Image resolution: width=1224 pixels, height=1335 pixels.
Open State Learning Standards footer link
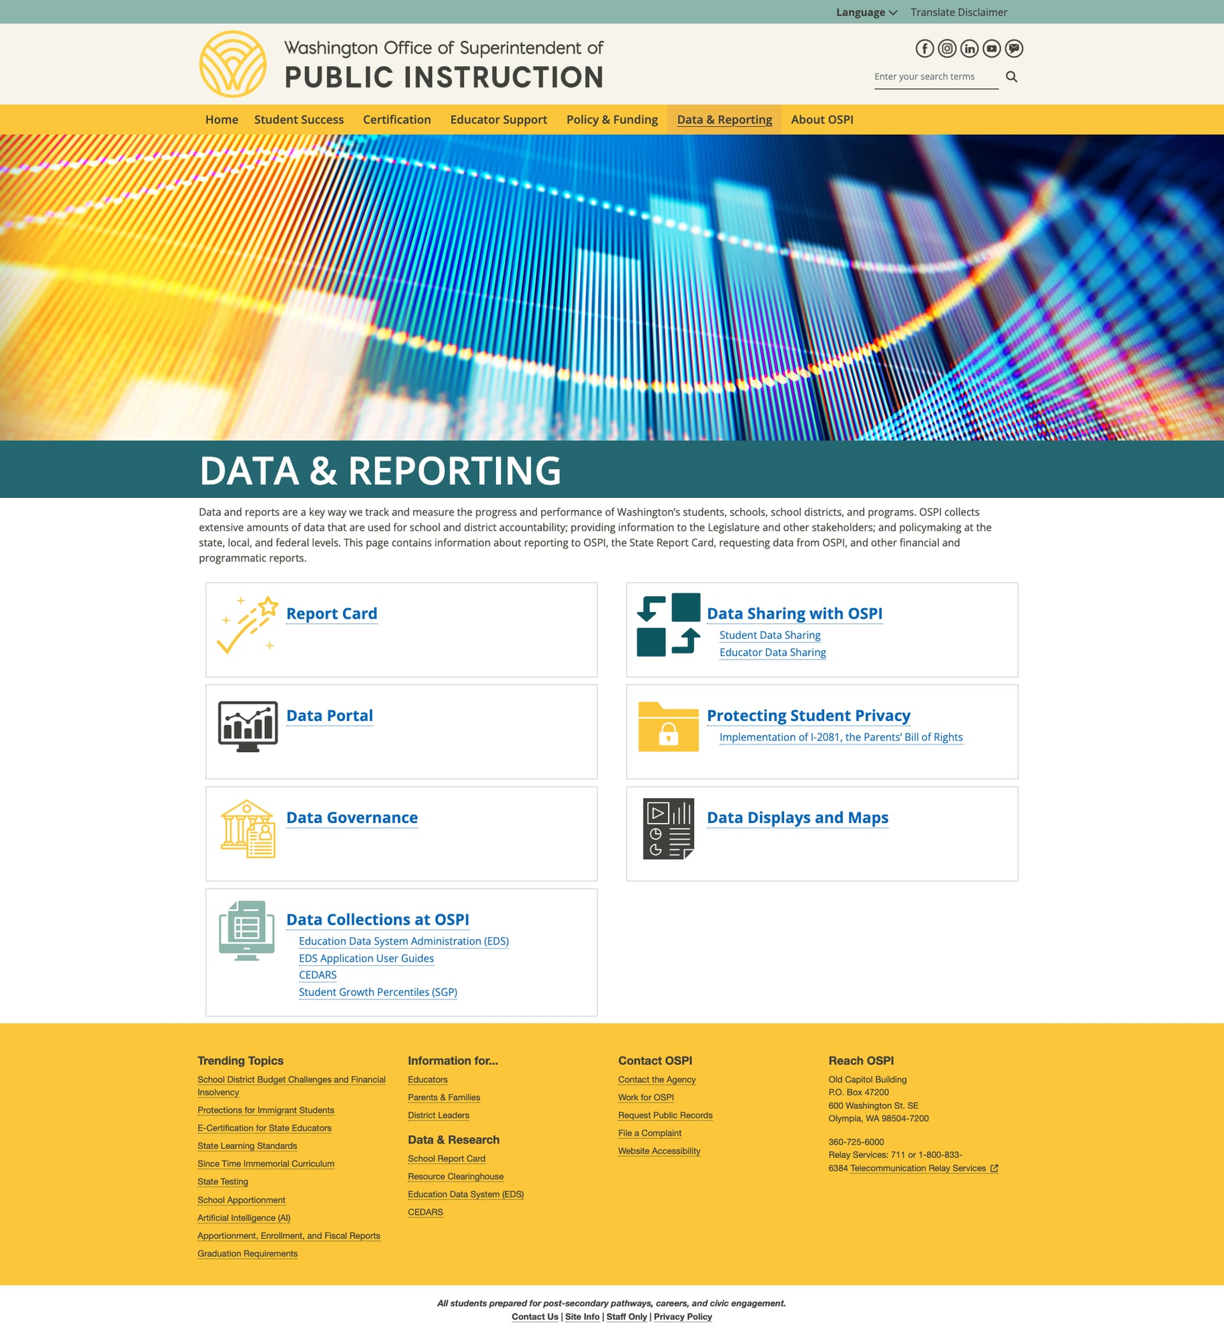tap(247, 1146)
